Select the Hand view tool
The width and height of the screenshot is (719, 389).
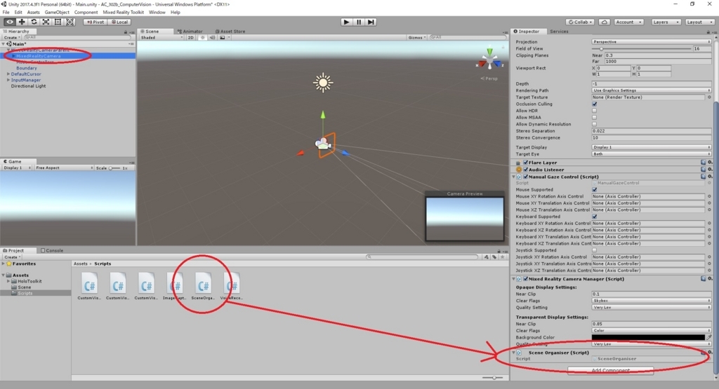tap(10, 22)
